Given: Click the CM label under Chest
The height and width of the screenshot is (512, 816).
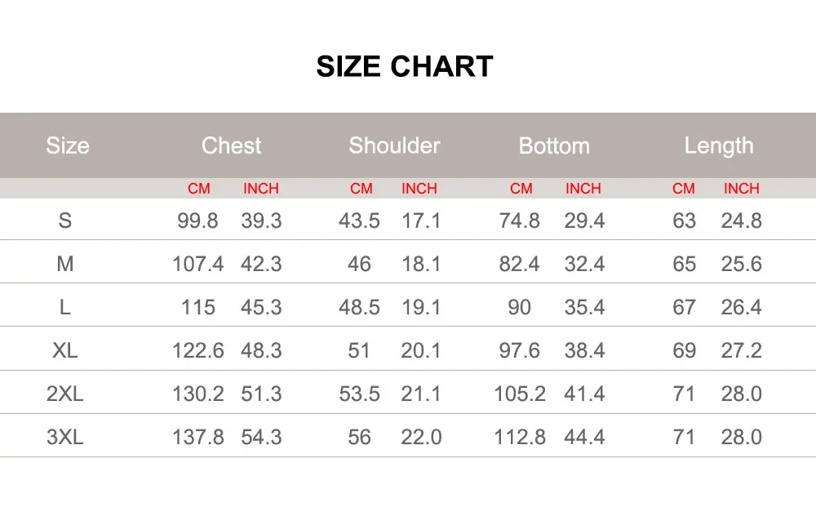Looking at the screenshot, I should coord(199,189).
